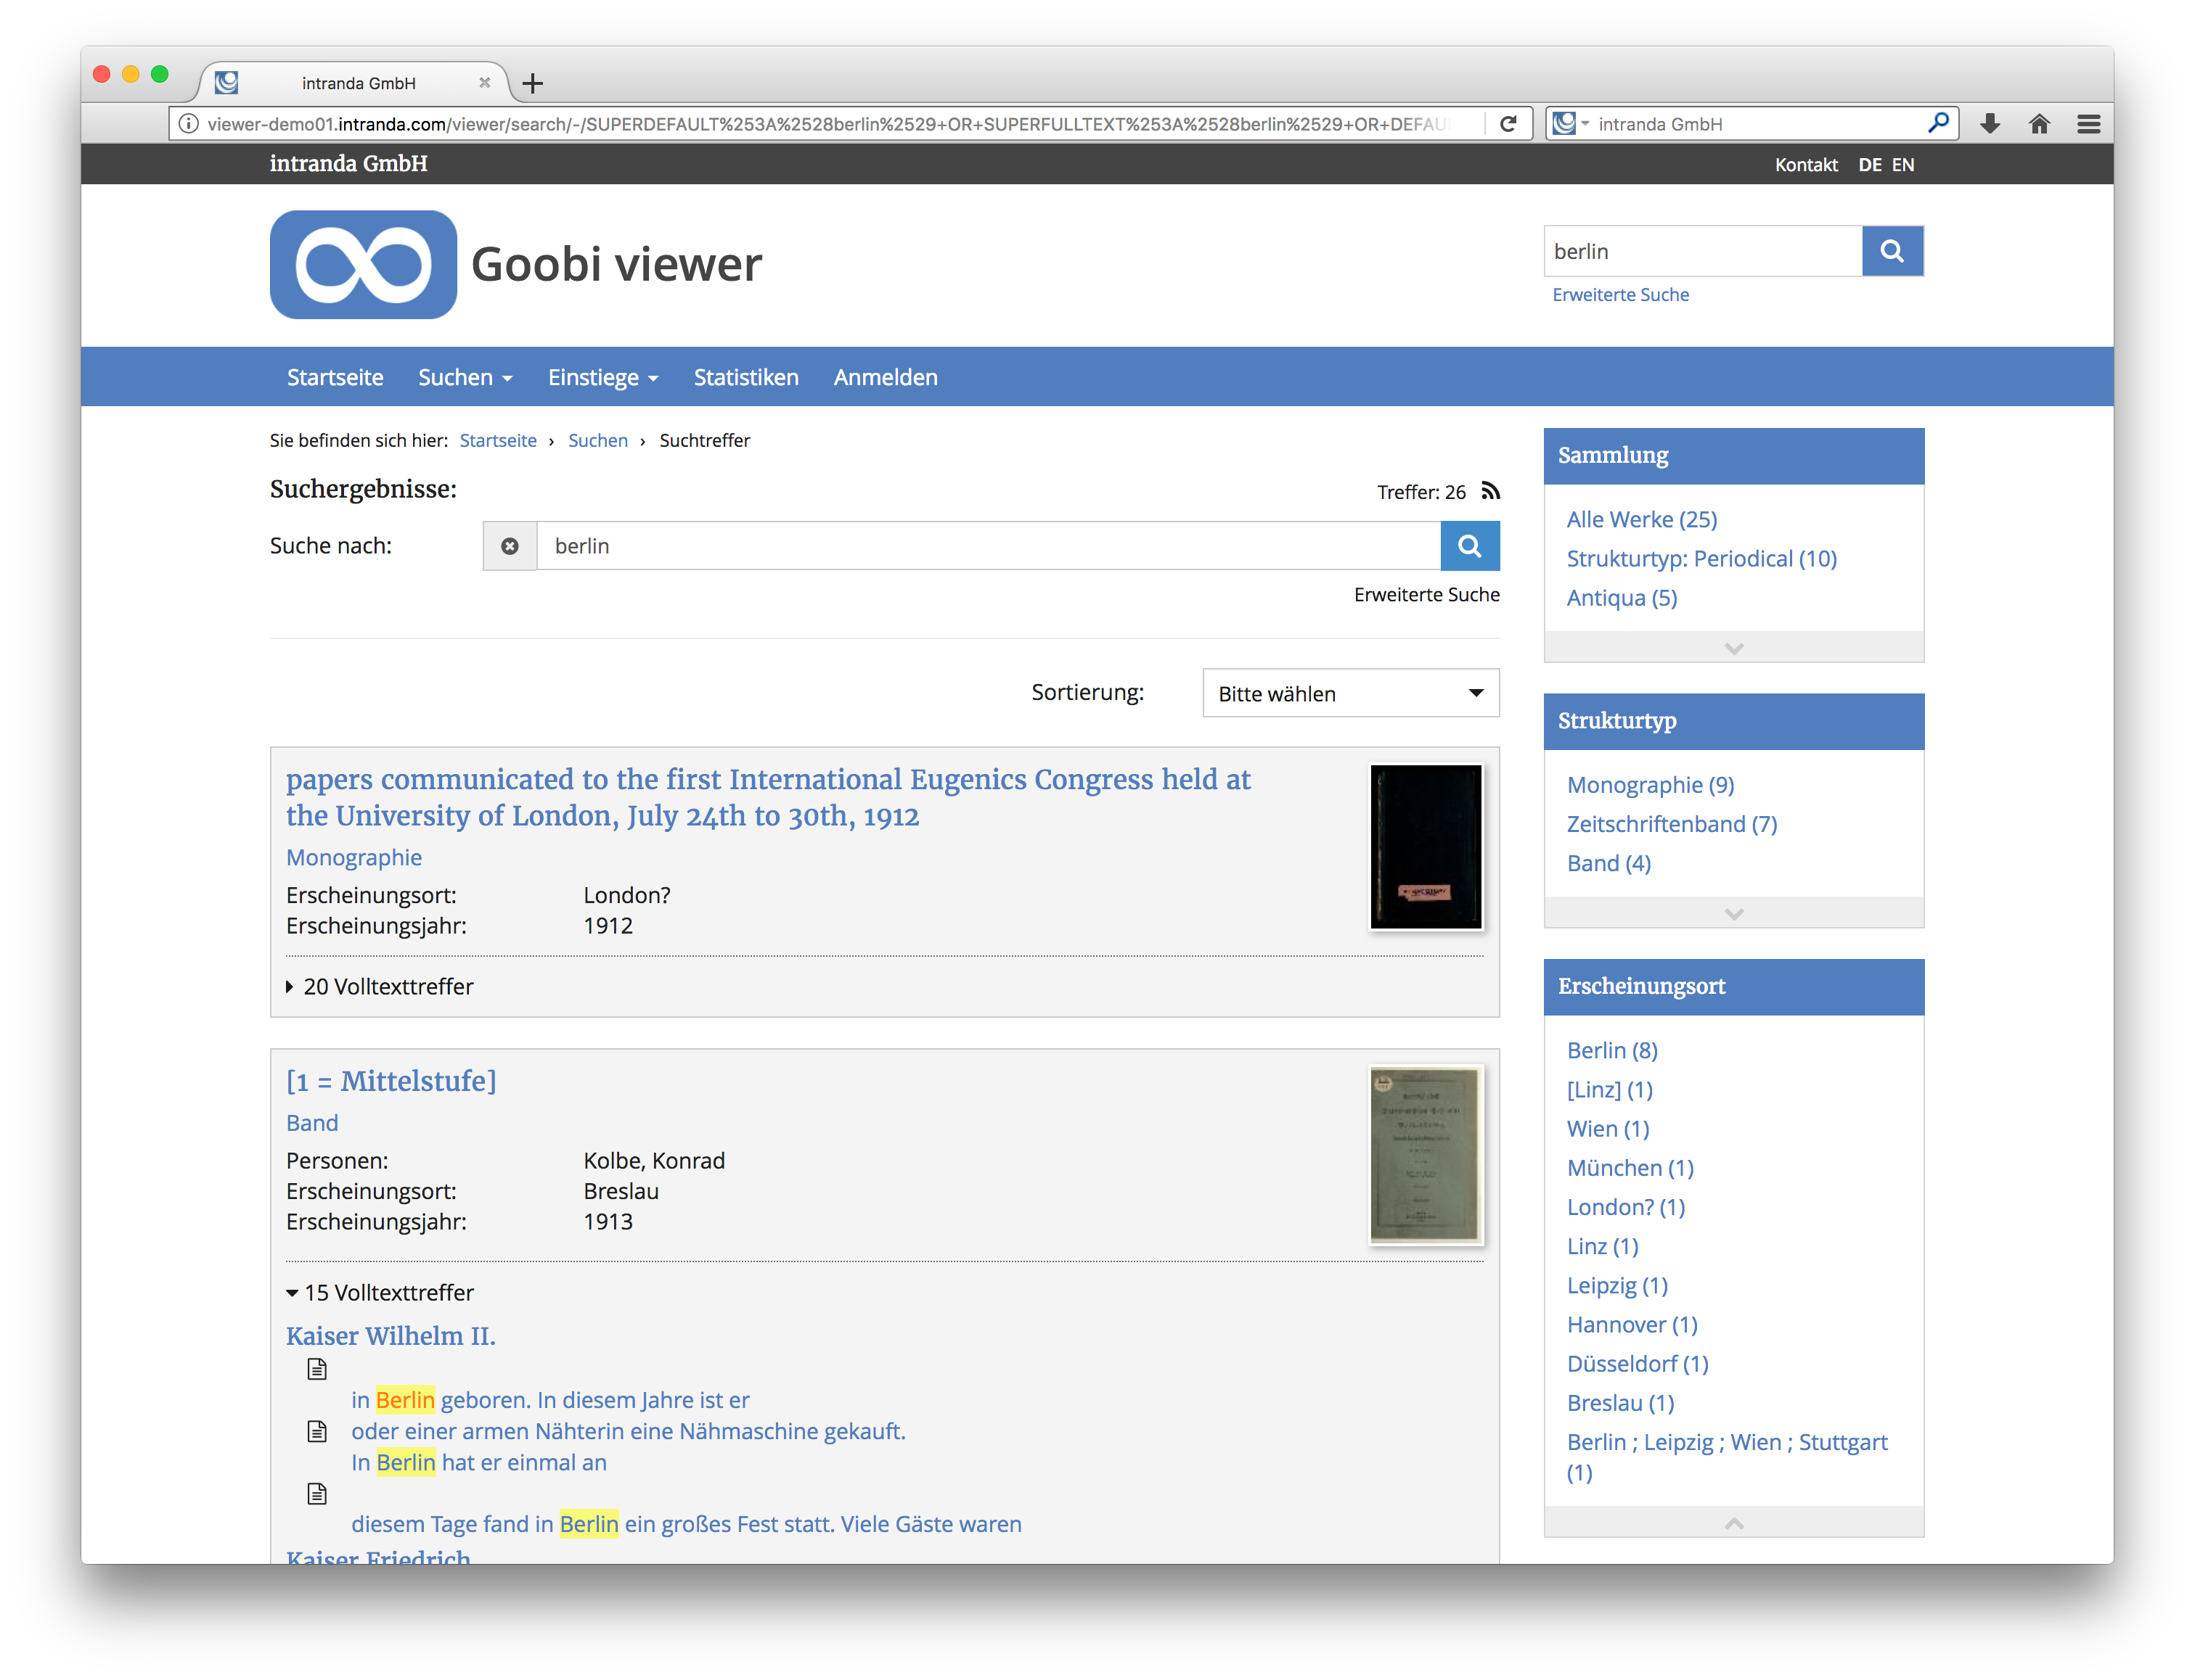Collapse the 15 Volltexttreffer section
Screen dimensions: 2195x1680
pyautogui.click(x=380, y=1292)
